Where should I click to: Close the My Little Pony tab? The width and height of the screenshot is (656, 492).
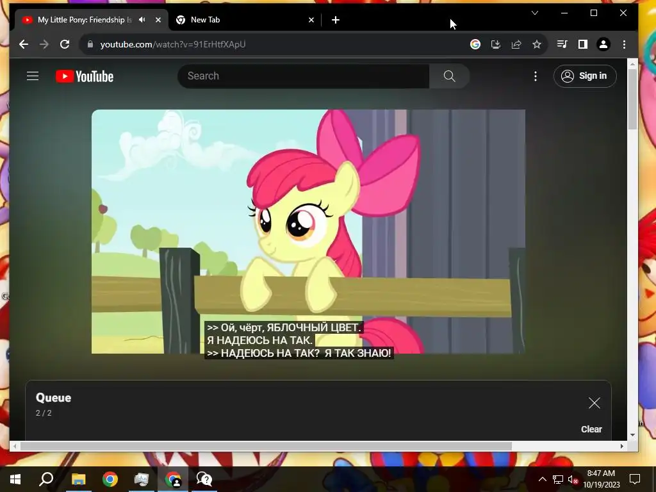coord(158,20)
